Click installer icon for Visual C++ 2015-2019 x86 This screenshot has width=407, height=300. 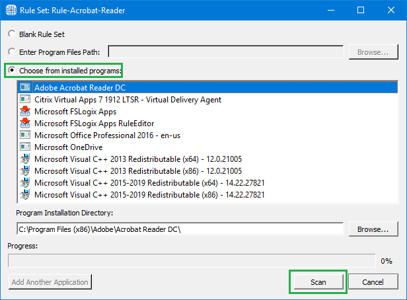coord(25,195)
